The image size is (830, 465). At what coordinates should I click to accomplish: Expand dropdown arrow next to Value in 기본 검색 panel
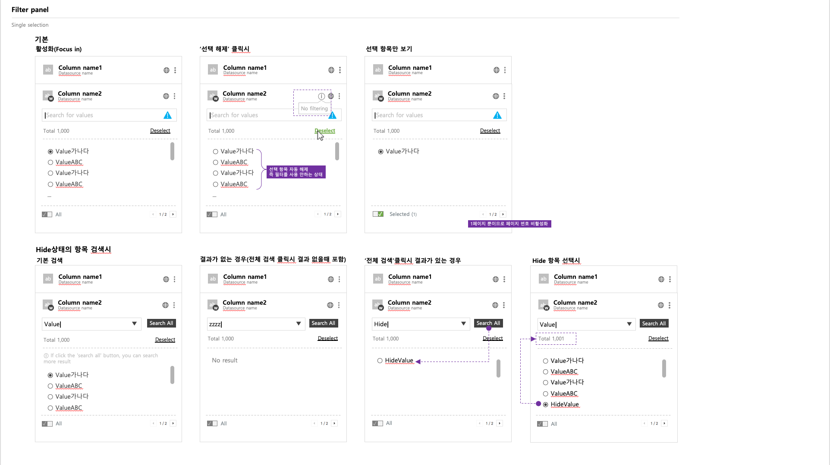tap(134, 324)
